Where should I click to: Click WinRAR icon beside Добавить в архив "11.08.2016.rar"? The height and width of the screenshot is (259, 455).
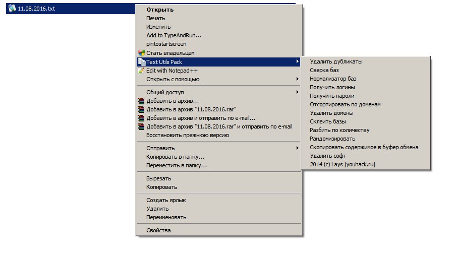[x=141, y=109]
